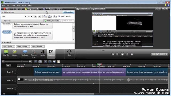Viewport: 171px width, 96px height.
Task: Open the Help menu
Action: [x=30, y=5]
